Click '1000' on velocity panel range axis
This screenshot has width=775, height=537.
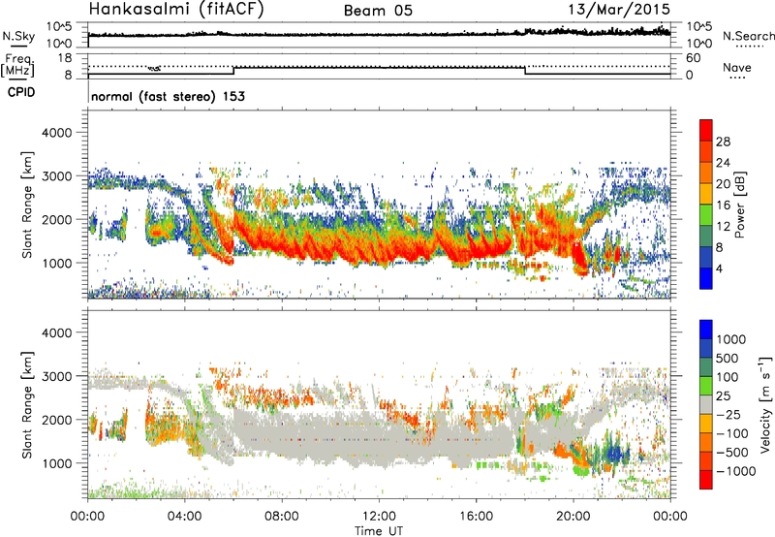click(x=57, y=463)
